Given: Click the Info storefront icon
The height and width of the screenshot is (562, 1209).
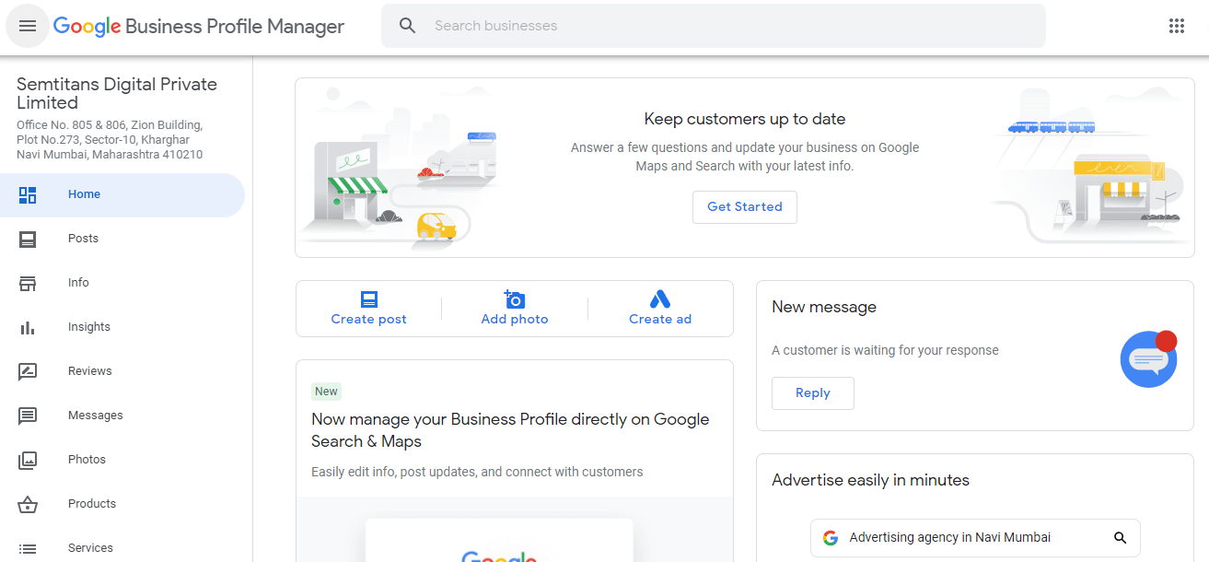Looking at the screenshot, I should [x=28, y=283].
